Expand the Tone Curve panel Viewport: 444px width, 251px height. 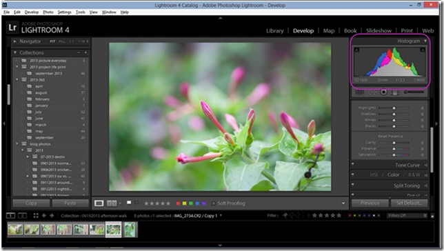[x=425, y=165]
